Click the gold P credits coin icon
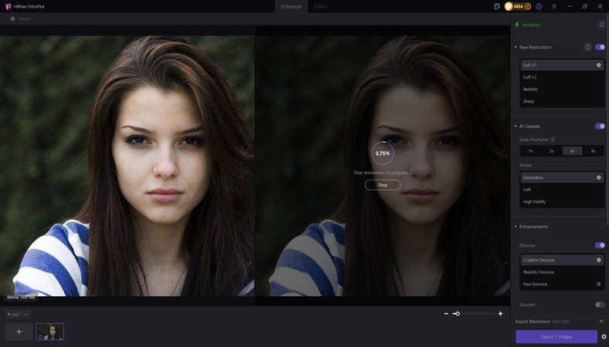Viewport: 609px width, 347px height. 509,7
